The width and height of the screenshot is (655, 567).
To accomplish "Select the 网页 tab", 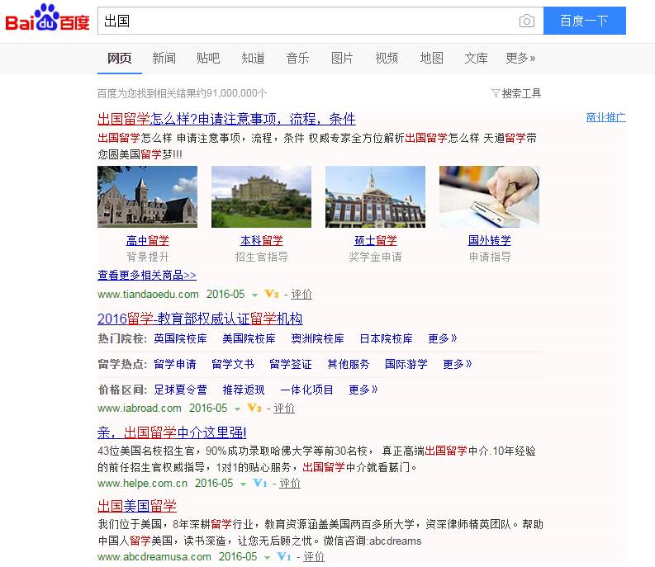I will coord(120,58).
